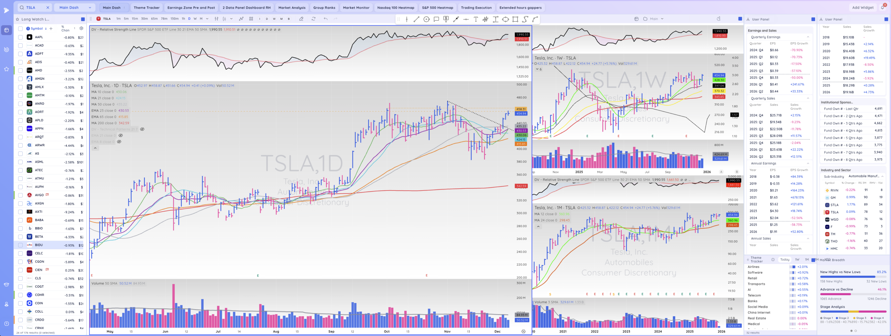Image resolution: width=891 pixels, height=336 pixels.
Task: Select the rectangle shape tool
Action: (x=515, y=19)
